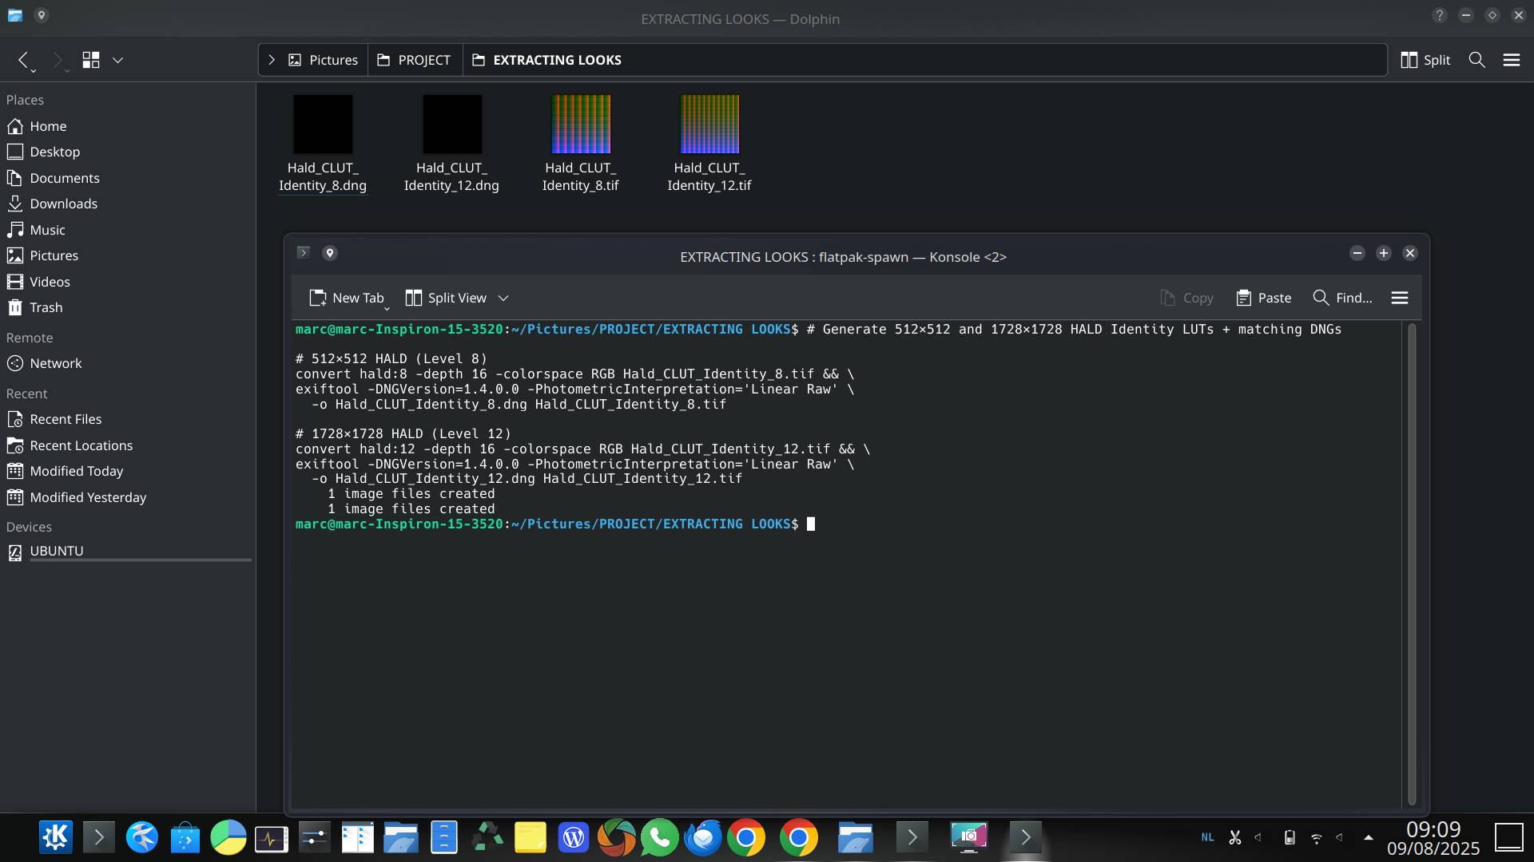The width and height of the screenshot is (1534, 862).
Task: Click the back navigation arrow in Dolphin
Action: pyautogui.click(x=24, y=60)
